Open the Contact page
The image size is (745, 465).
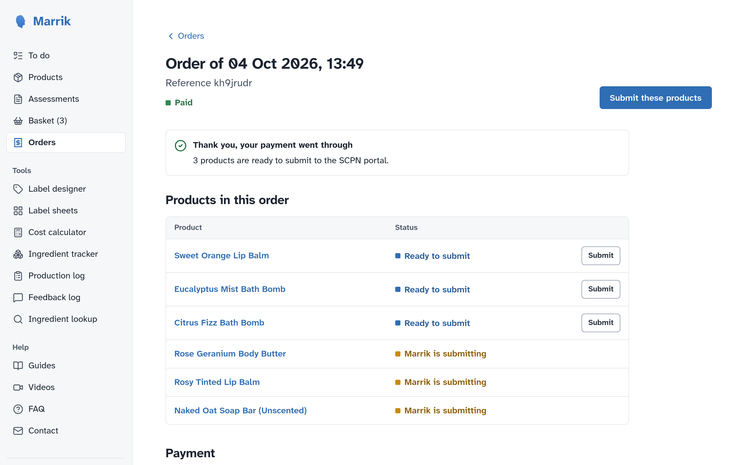pos(66,431)
